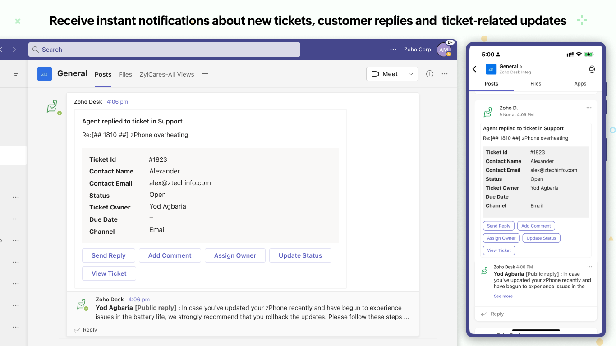Tap the ZD team icon in mobile header
Image resolution: width=616 pixels, height=346 pixels.
tap(491, 69)
